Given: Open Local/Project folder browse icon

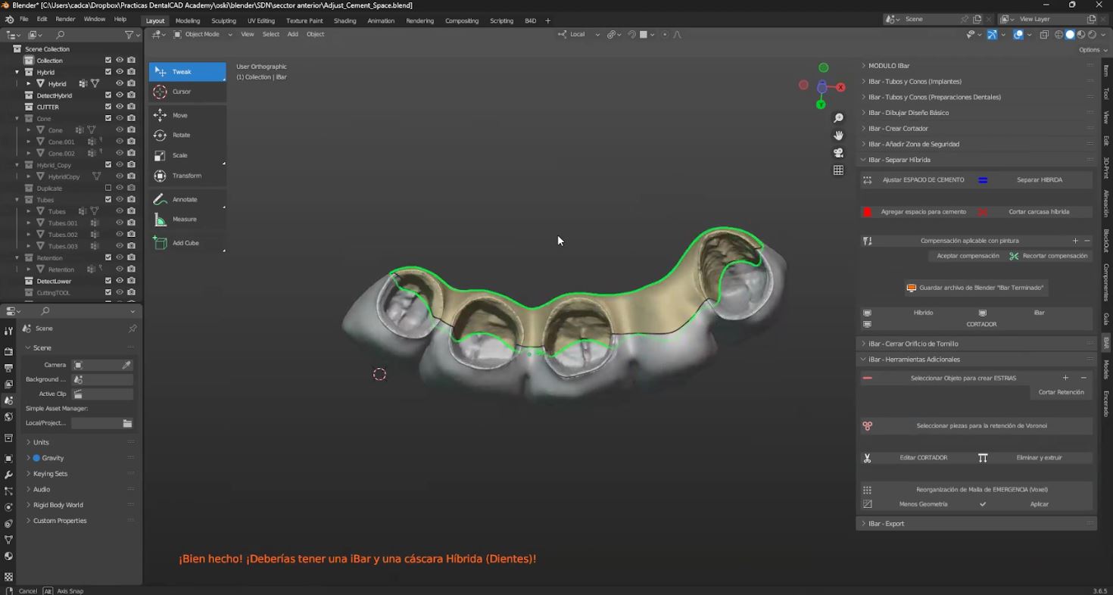Looking at the screenshot, I should [127, 423].
